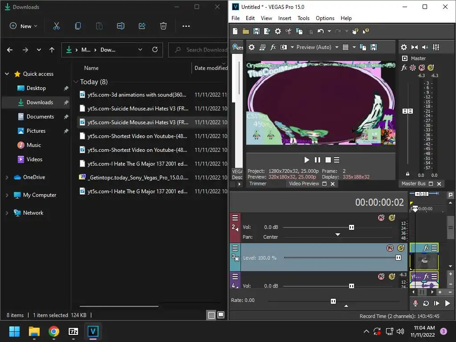This screenshot has width=456, height=342.
Task: Open the Tools menu in VEGAS
Action: point(303,18)
